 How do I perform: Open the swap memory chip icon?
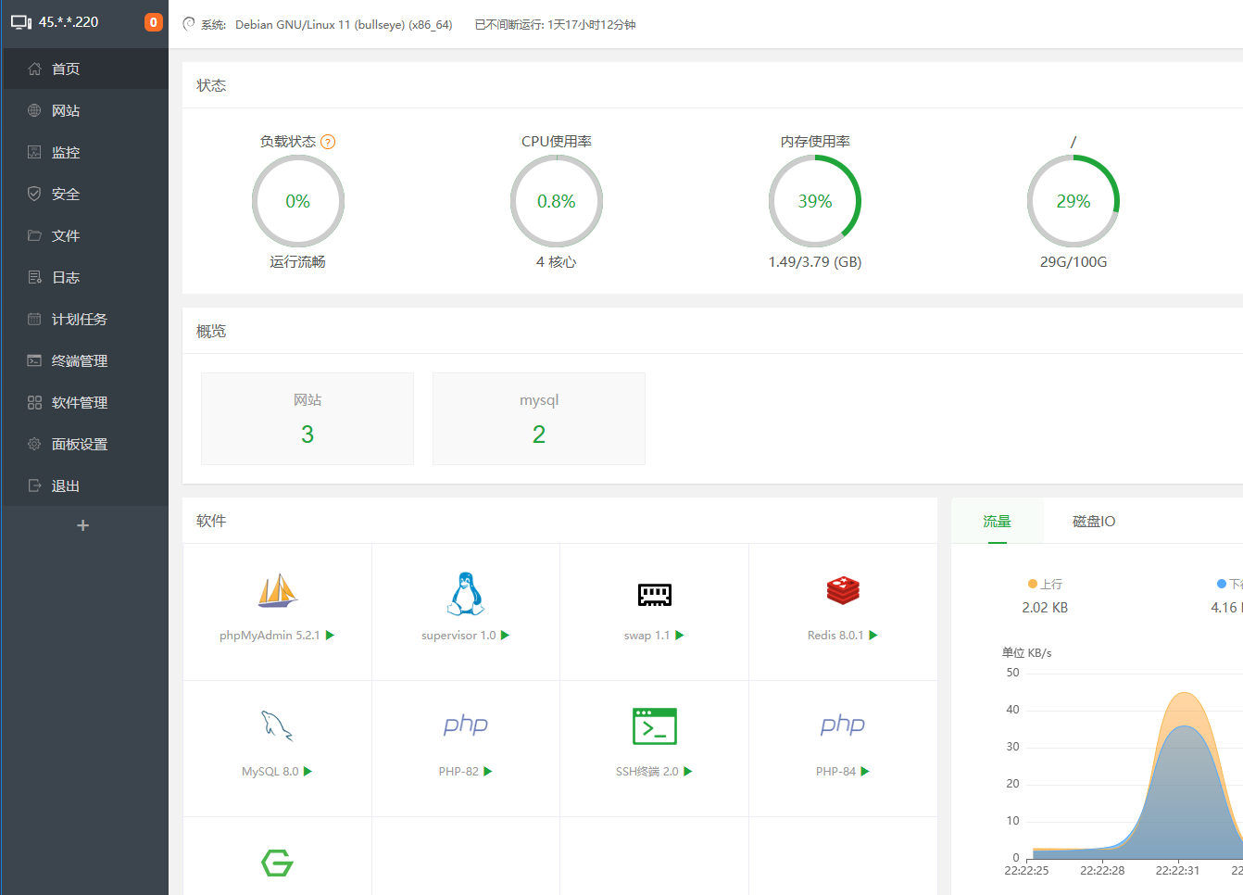click(x=655, y=595)
